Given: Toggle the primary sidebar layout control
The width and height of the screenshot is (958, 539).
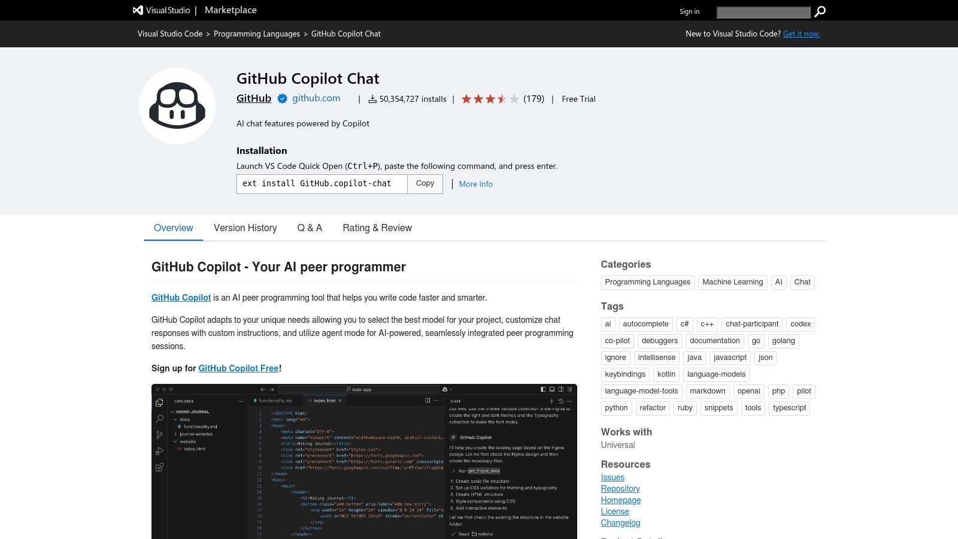Looking at the screenshot, I should pyautogui.click(x=543, y=390).
